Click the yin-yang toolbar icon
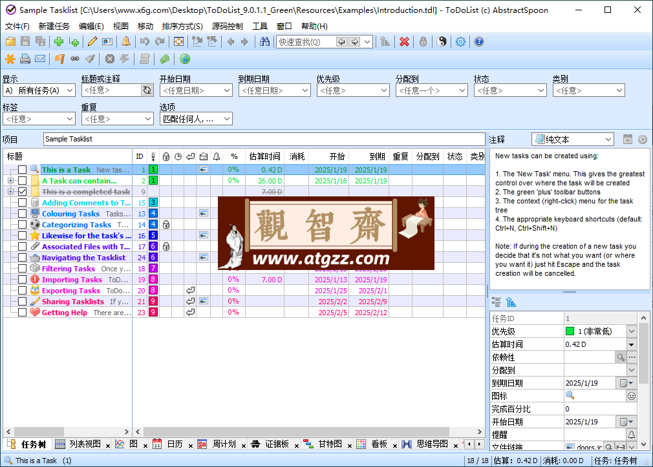Image resolution: width=653 pixels, height=467 pixels. click(442, 41)
